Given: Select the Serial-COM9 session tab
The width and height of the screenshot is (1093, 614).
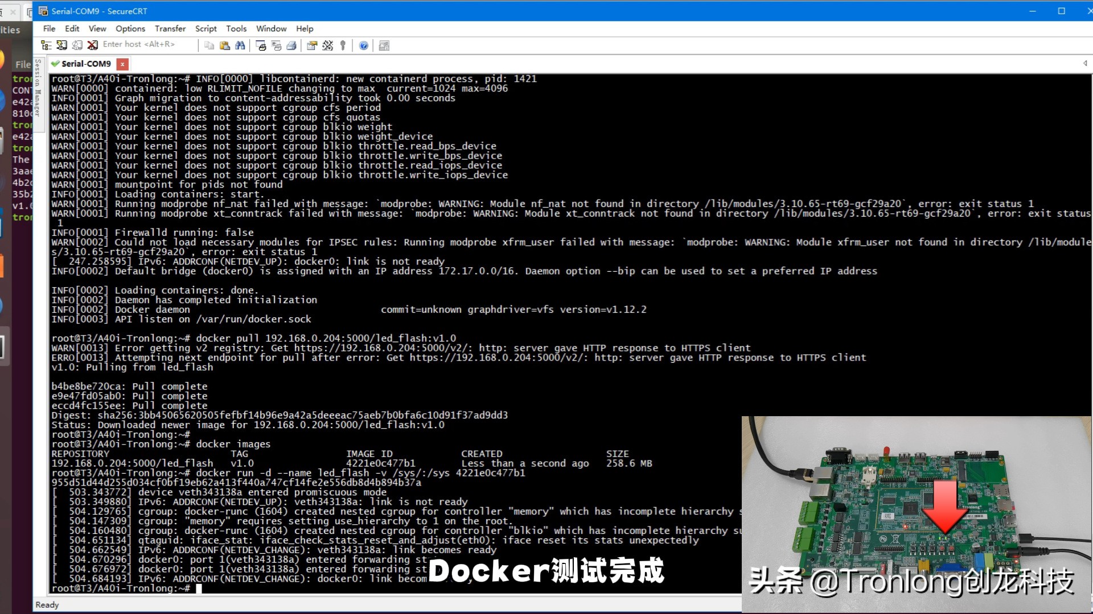Looking at the screenshot, I should coord(86,64).
